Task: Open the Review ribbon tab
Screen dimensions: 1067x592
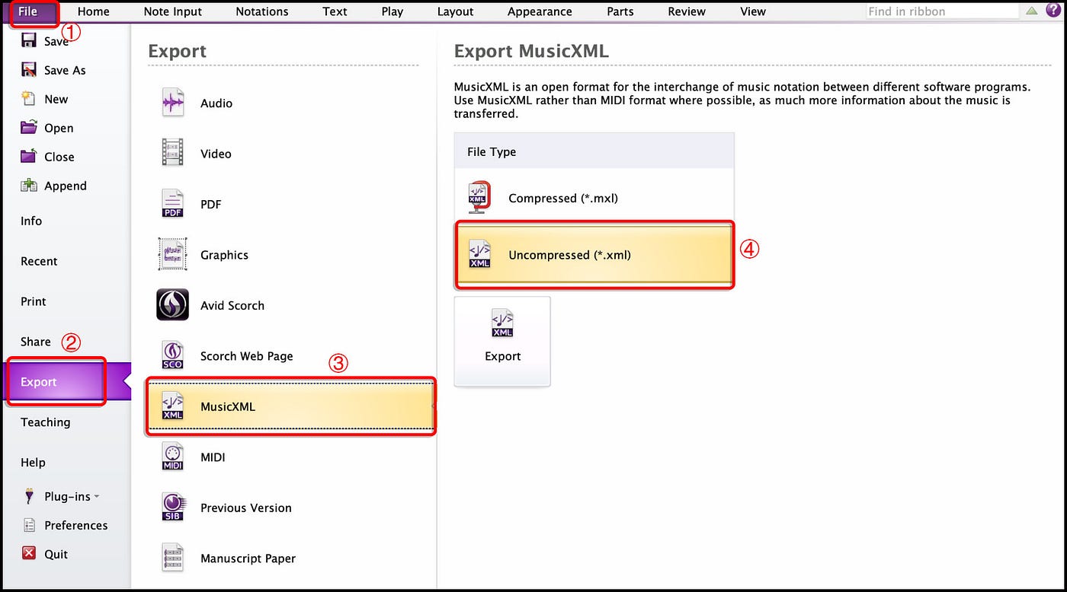Action: coord(686,11)
